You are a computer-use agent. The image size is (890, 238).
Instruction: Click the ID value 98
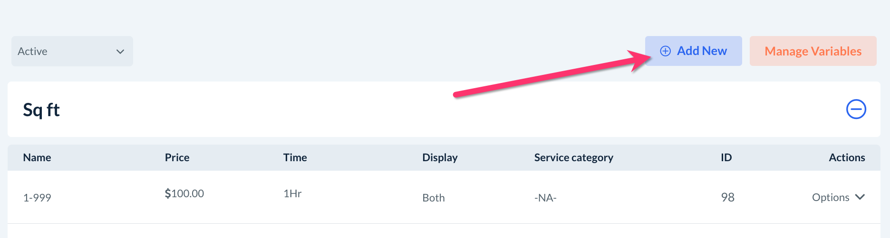point(727,197)
